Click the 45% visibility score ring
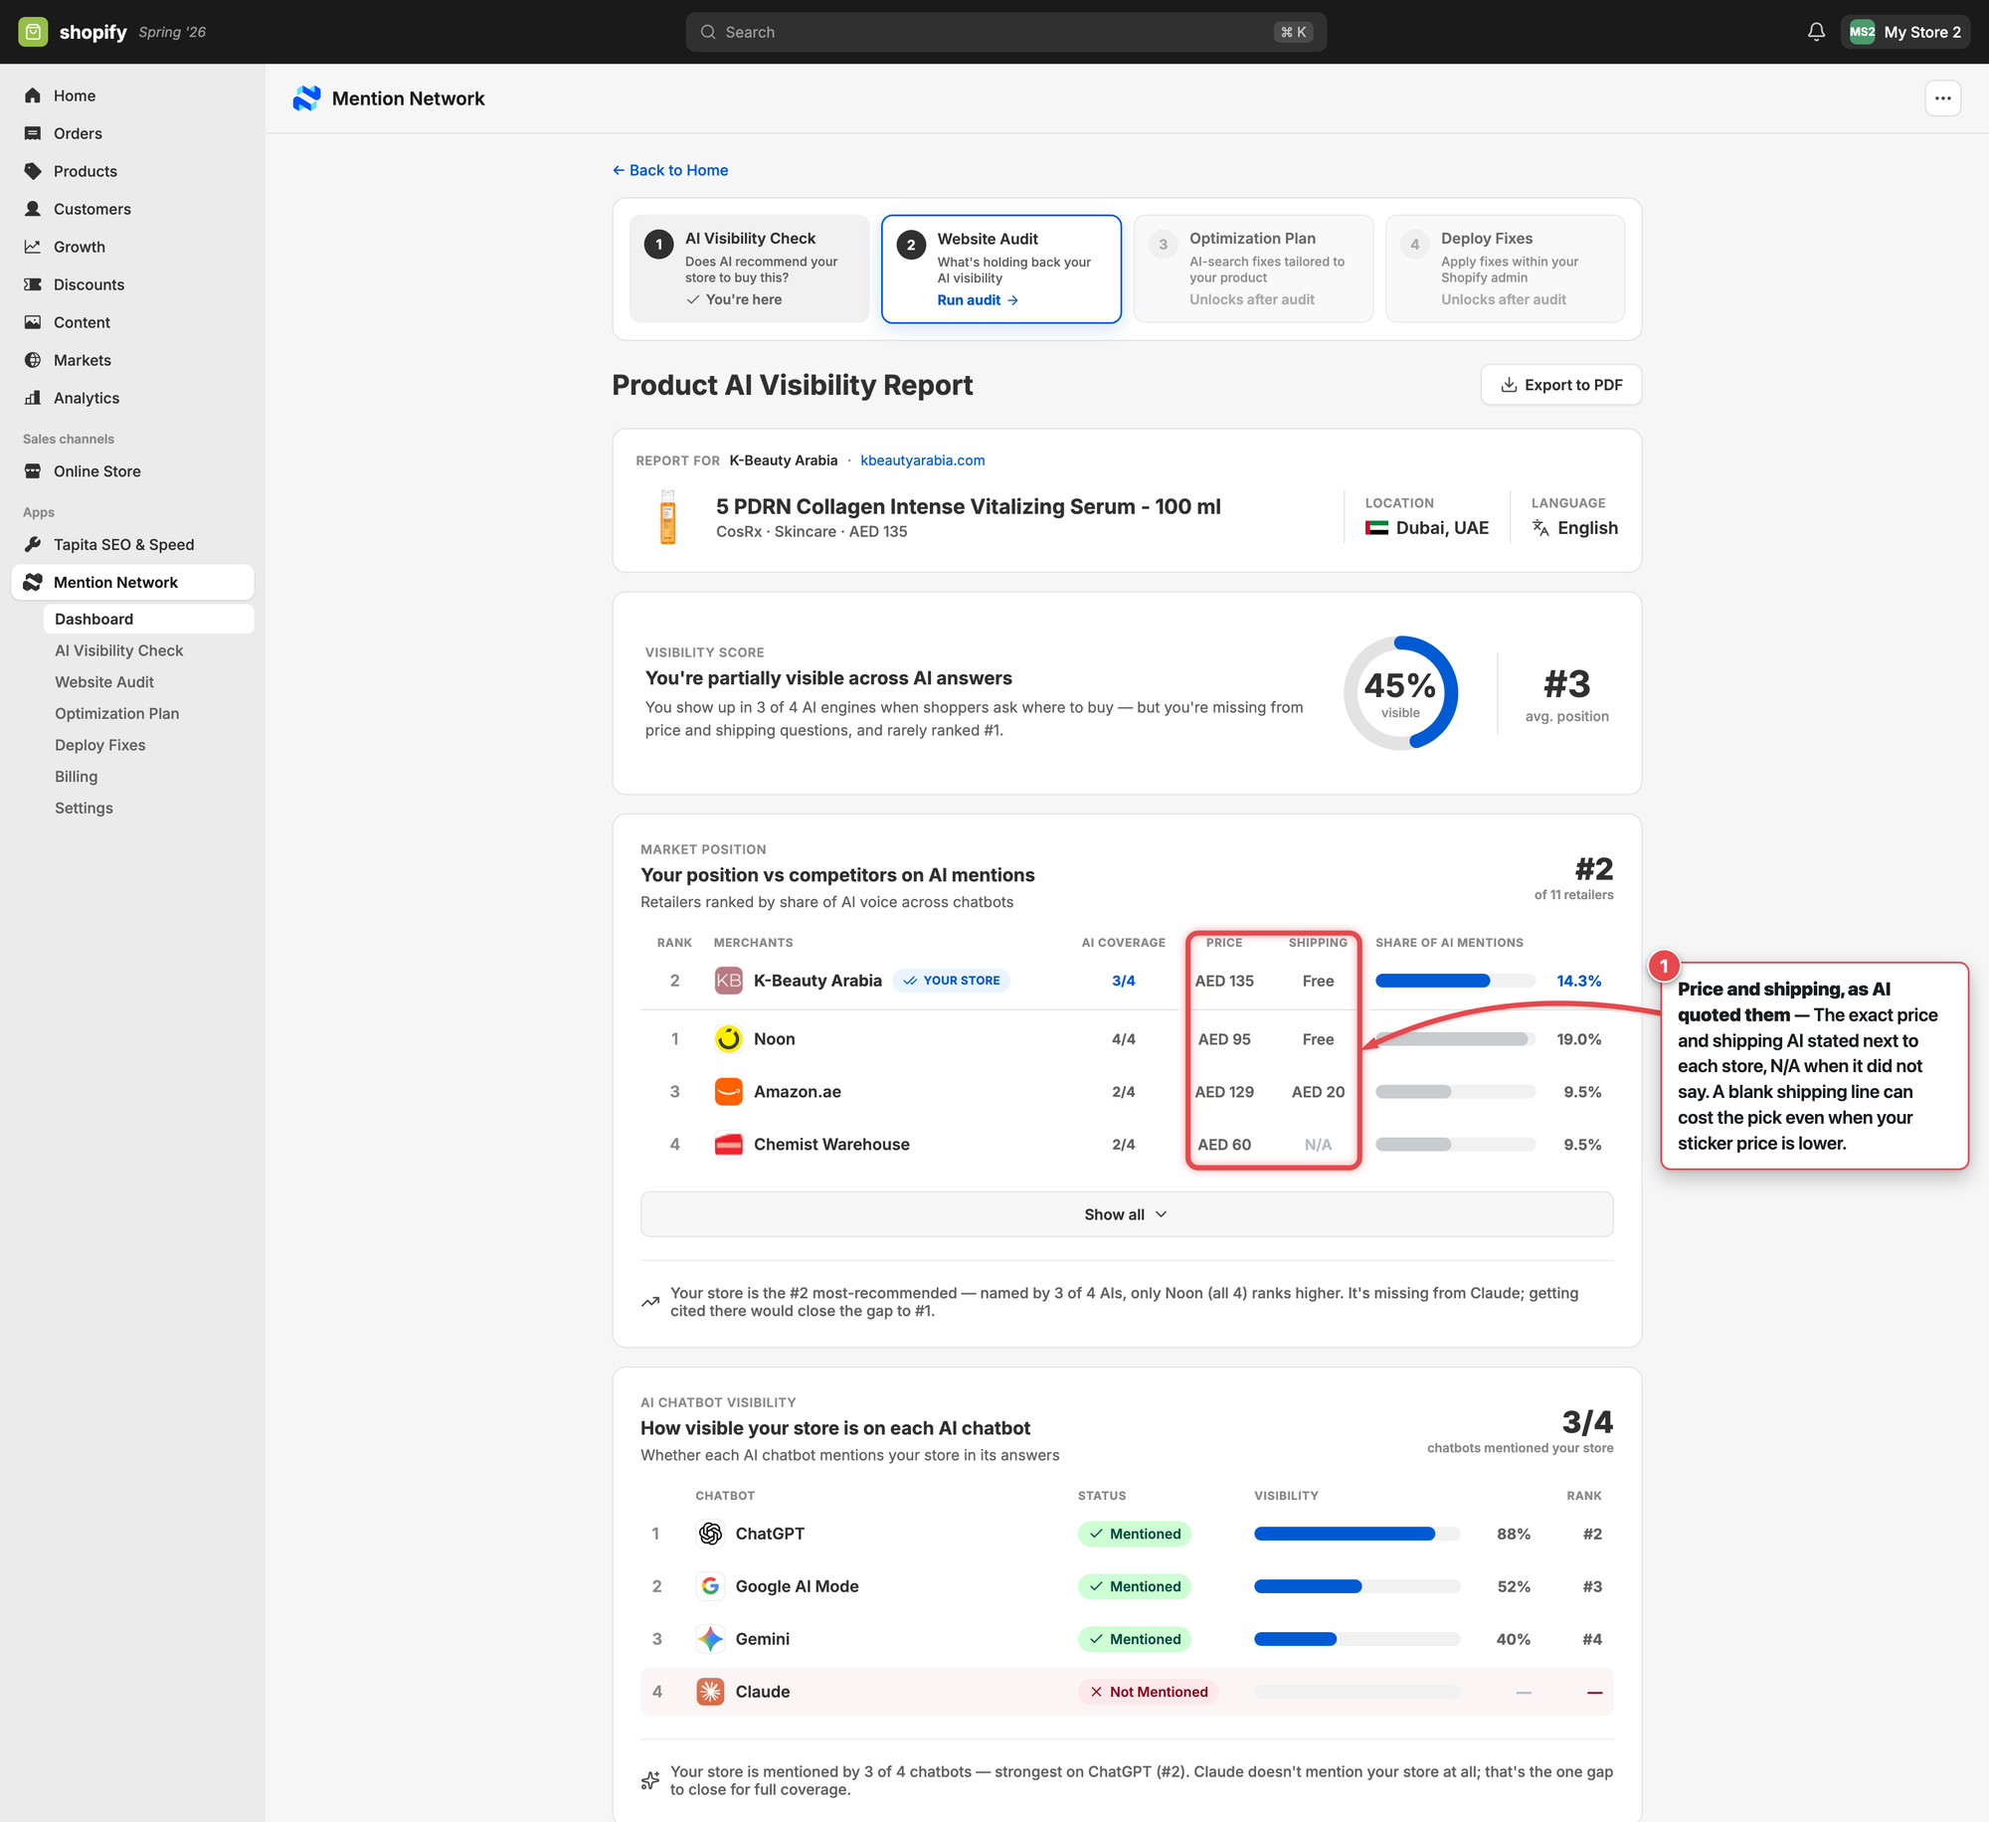This screenshot has width=1989, height=1822. pyautogui.click(x=1400, y=693)
